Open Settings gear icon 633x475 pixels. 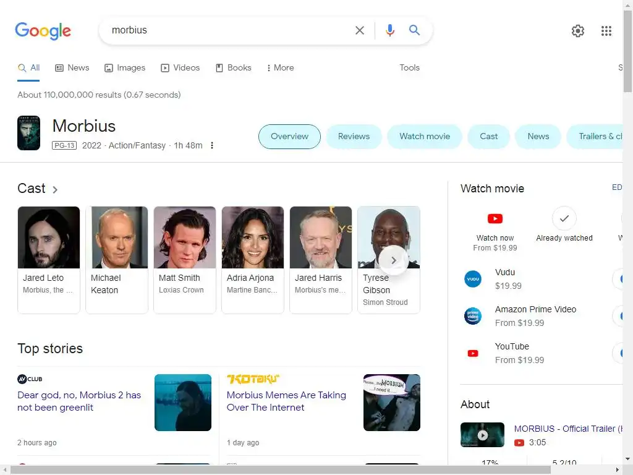[578, 31]
